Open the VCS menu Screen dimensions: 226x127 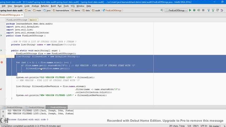point(72,6)
